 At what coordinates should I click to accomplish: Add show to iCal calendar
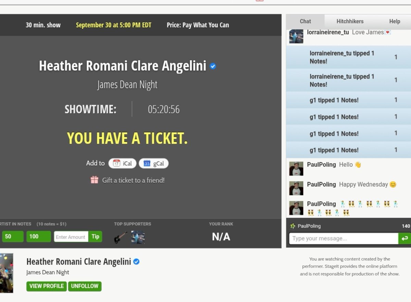122,163
